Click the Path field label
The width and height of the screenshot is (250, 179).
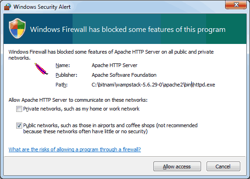[61, 85]
